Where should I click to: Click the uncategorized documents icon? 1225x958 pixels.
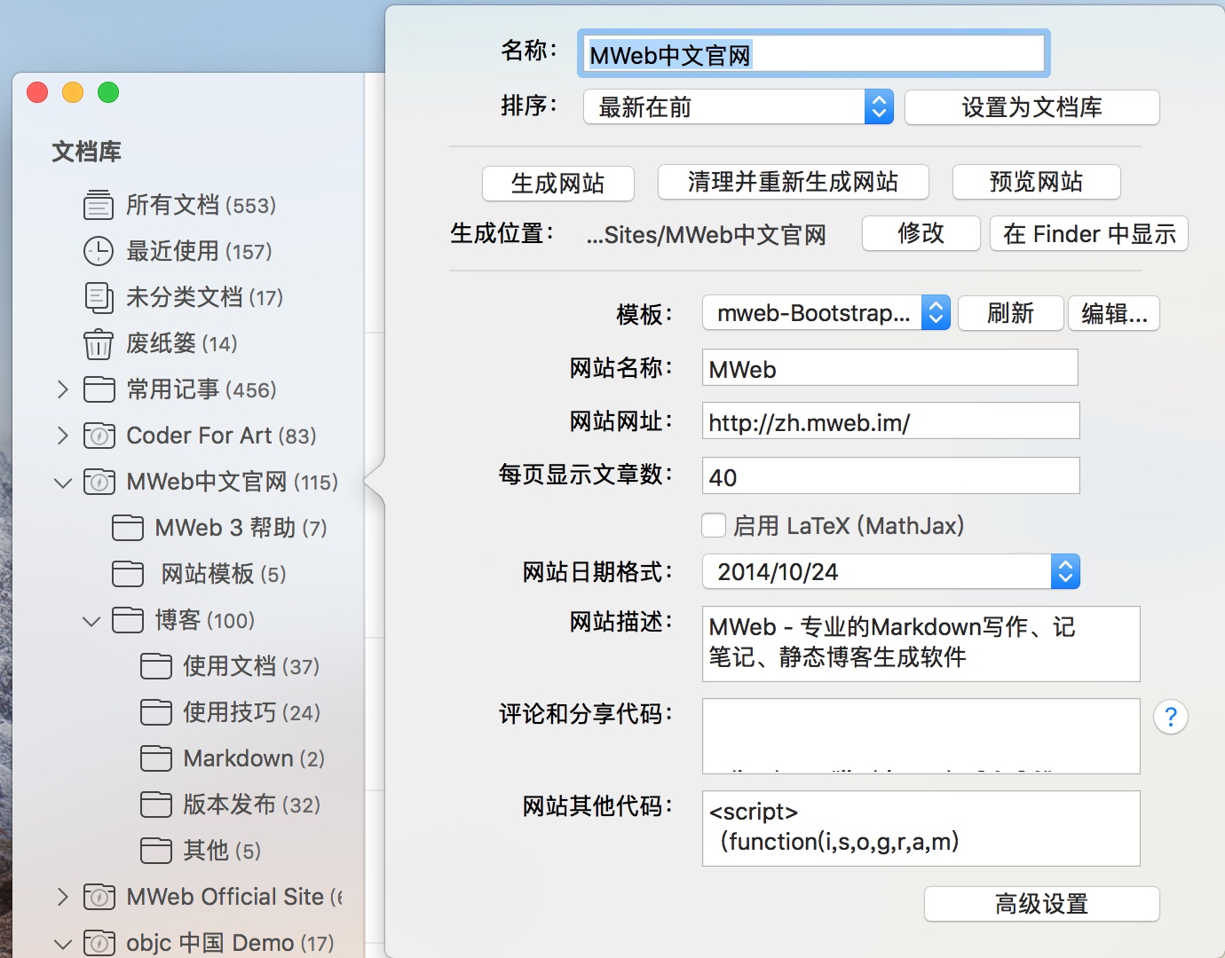coord(99,298)
